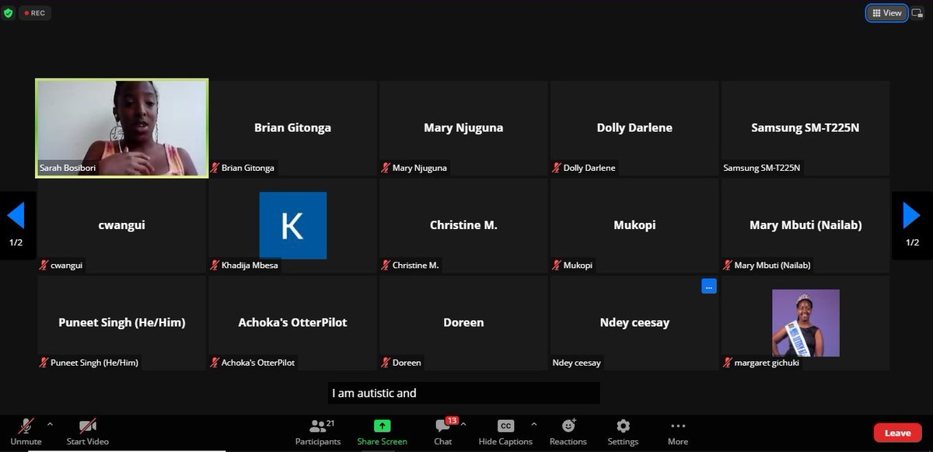Expand chat options arrow next to Chat
The height and width of the screenshot is (452, 933).
464,424
